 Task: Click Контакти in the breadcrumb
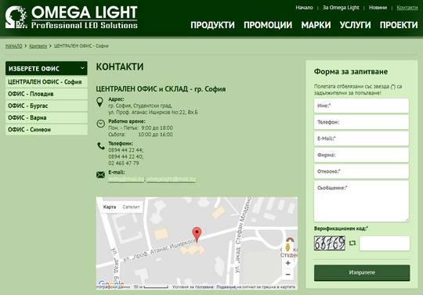tap(38, 46)
